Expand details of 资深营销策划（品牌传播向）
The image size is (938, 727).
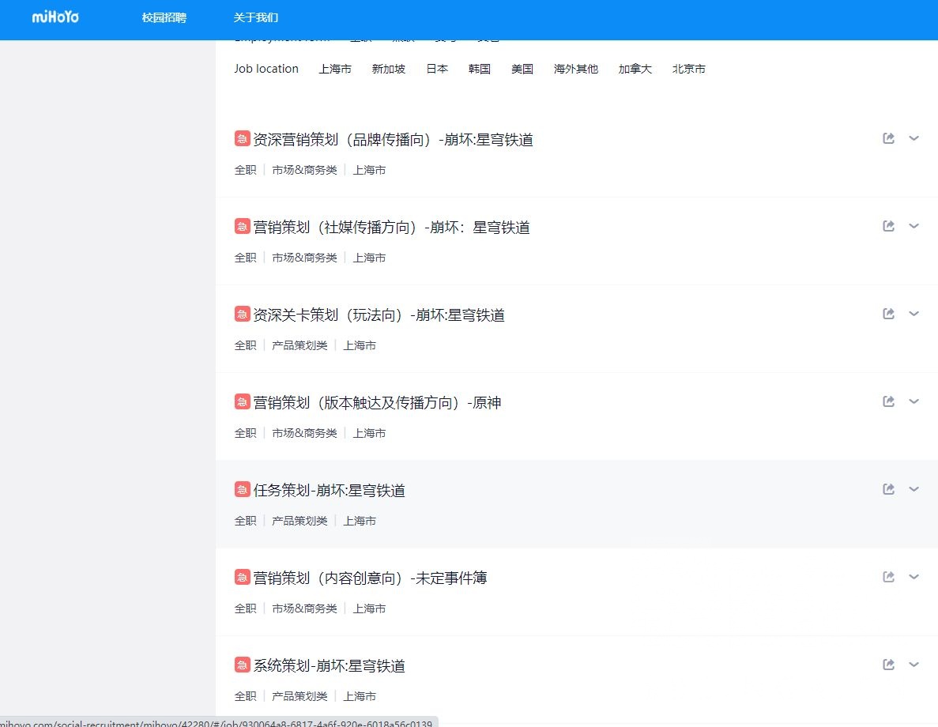[914, 138]
